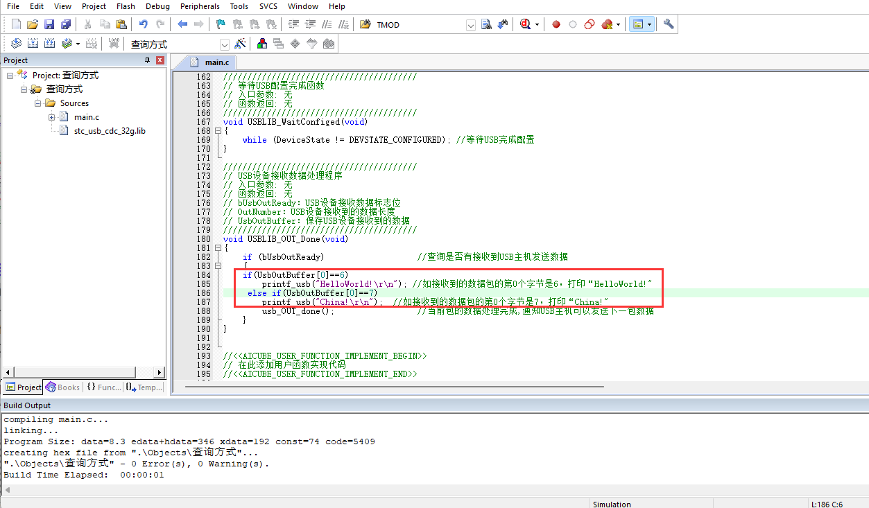Screen dimensions: 869x508
Task: Click the Enable/Disable breakpoint white circle icon
Action: [573, 24]
